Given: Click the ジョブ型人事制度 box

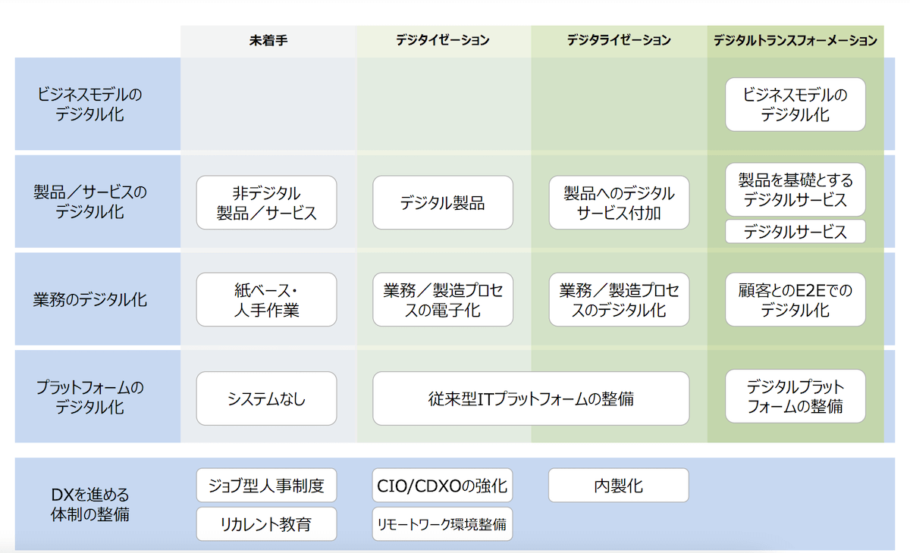Looking at the screenshot, I should [266, 486].
